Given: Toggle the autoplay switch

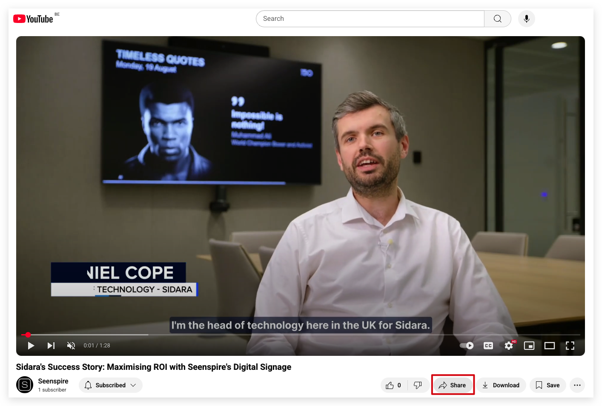Looking at the screenshot, I should (x=467, y=346).
